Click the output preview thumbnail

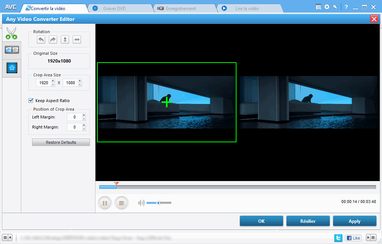pyautogui.click(x=309, y=102)
